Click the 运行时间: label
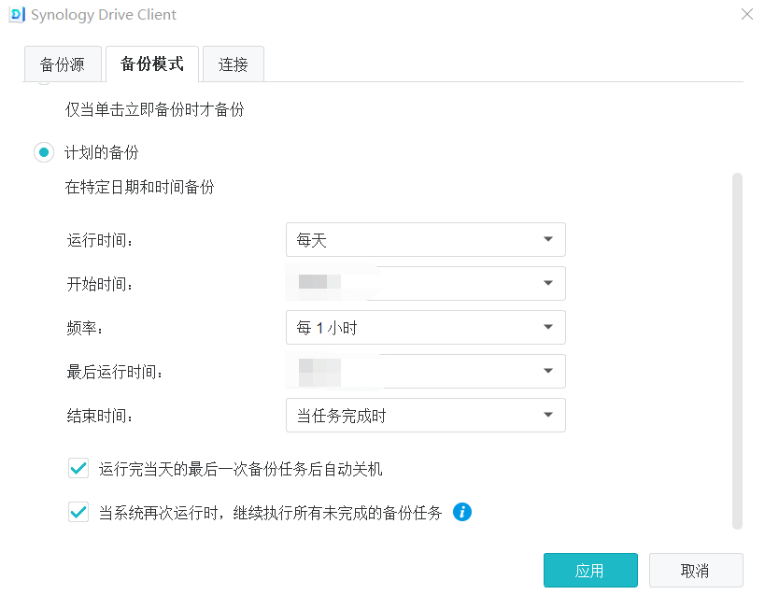Viewport: 765px width, 609px height. point(100,240)
